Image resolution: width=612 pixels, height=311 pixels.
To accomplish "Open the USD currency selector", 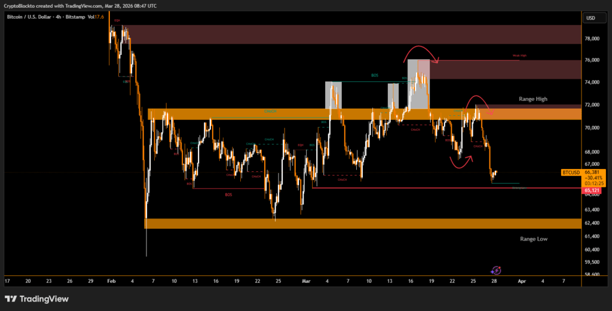I will (x=591, y=18).
